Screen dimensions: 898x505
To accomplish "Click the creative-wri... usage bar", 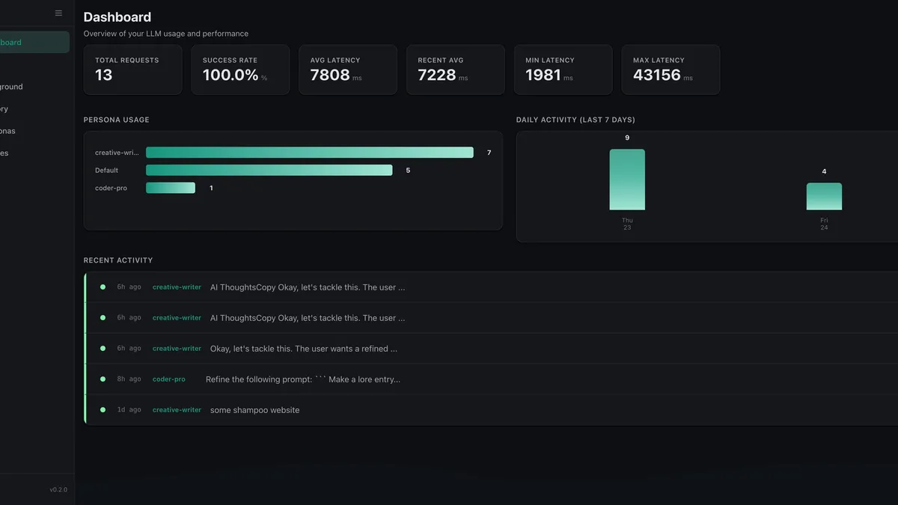I will [310, 153].
